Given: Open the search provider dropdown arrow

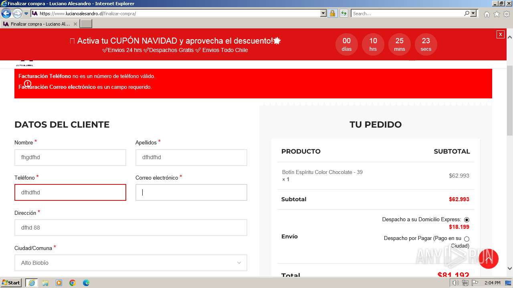Looking at the screenshot, I should click(473, 13).
